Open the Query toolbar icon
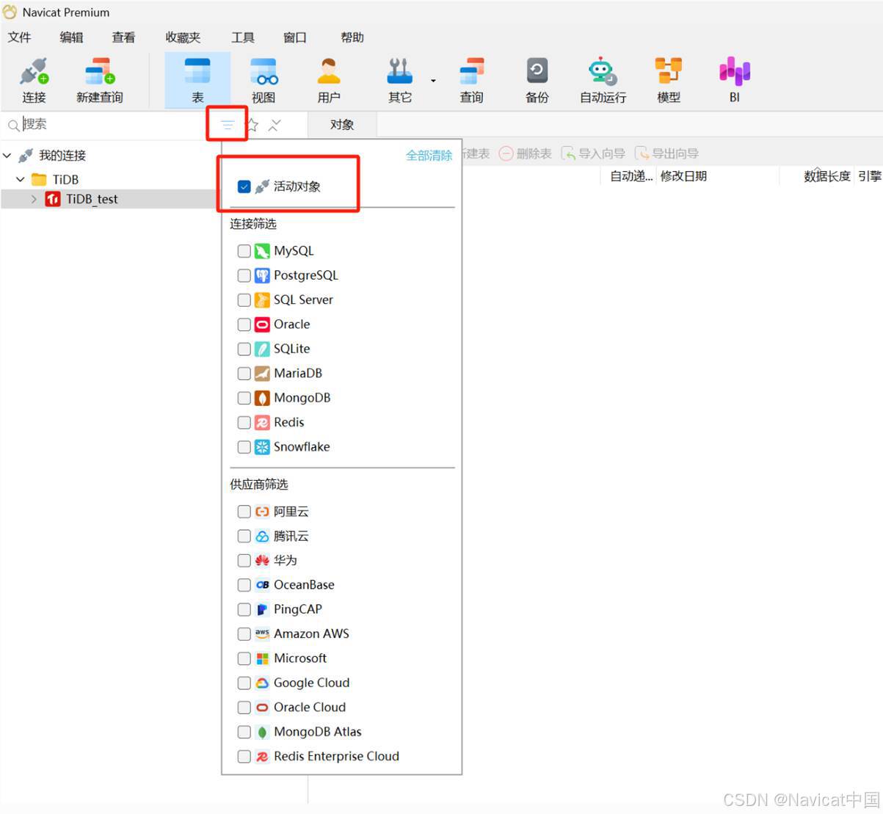The width and height of the screenshot is (883, 814). point(471,71)
